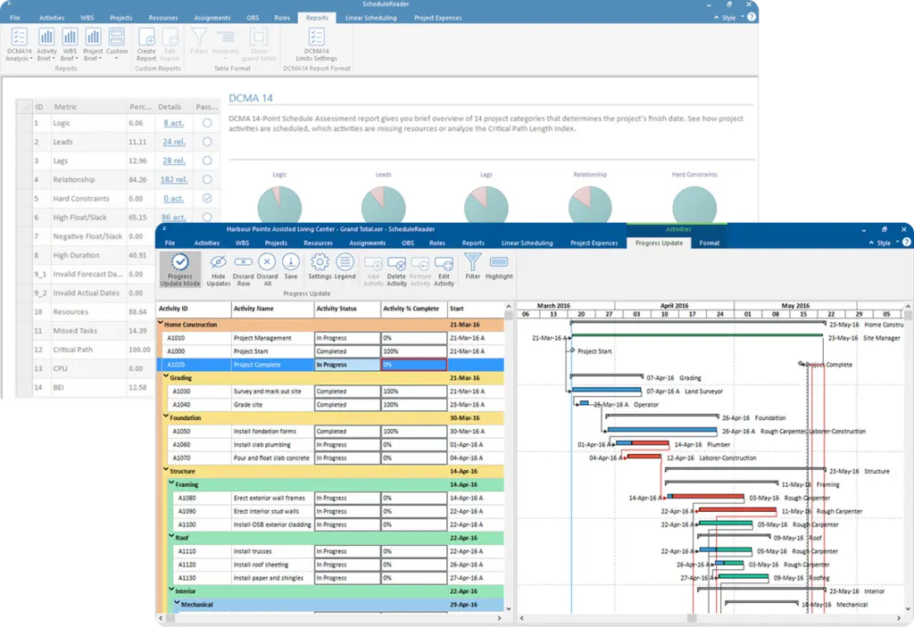Collapse Home Construction group
The width and height of the screenshot is (914, 627).
161,324
